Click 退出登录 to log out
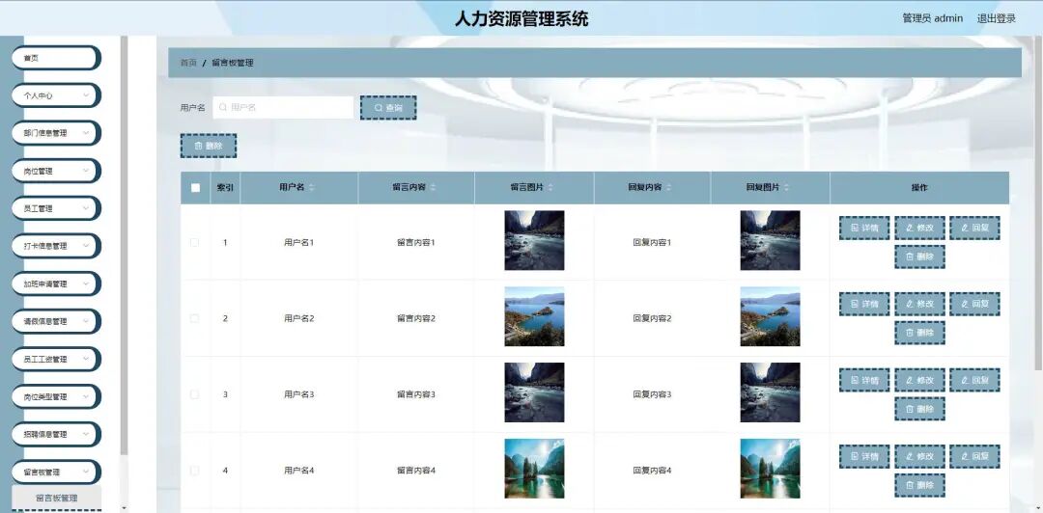 pyautogui.click(x=996, y=18)
